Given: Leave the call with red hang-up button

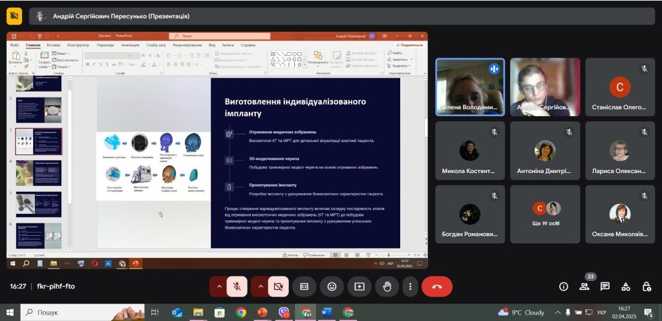Looking at the screenshot, I should [x=437, y=286].
